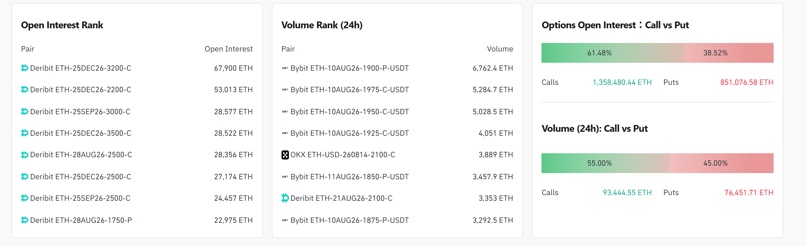Screen dimensions: 806x246
Task: Click calls value 1,358,480.44 ETH
Action: click(622, 82)
